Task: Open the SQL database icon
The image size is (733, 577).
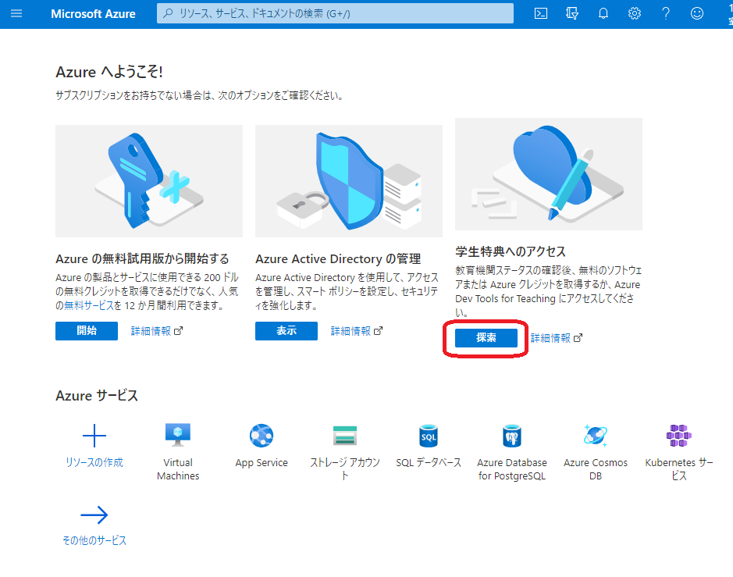Action: click(429, 436)
